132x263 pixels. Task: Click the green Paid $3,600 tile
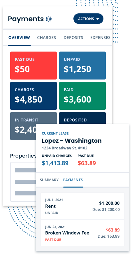pyautogui.click(x=82, y=96)
